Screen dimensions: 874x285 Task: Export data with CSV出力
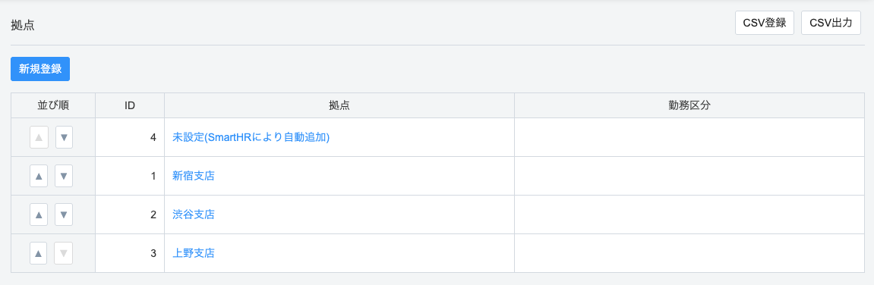pos(831,23)
